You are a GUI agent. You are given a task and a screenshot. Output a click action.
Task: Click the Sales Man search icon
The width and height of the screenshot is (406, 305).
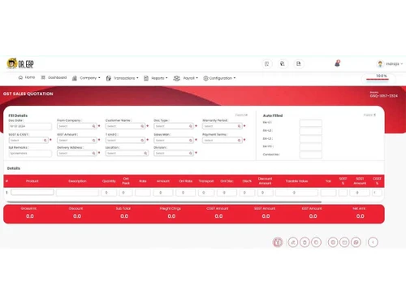[x=191, y=140]
